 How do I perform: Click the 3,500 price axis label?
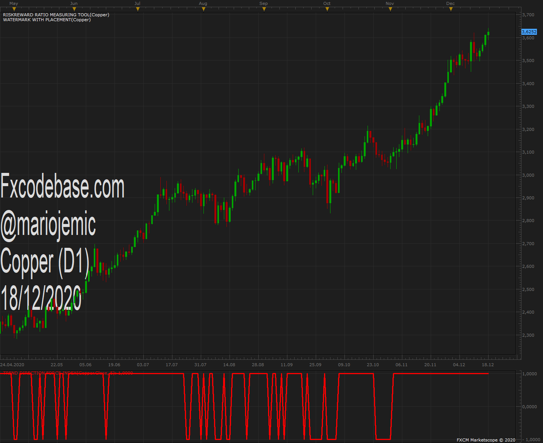click(x=528, y=61)
